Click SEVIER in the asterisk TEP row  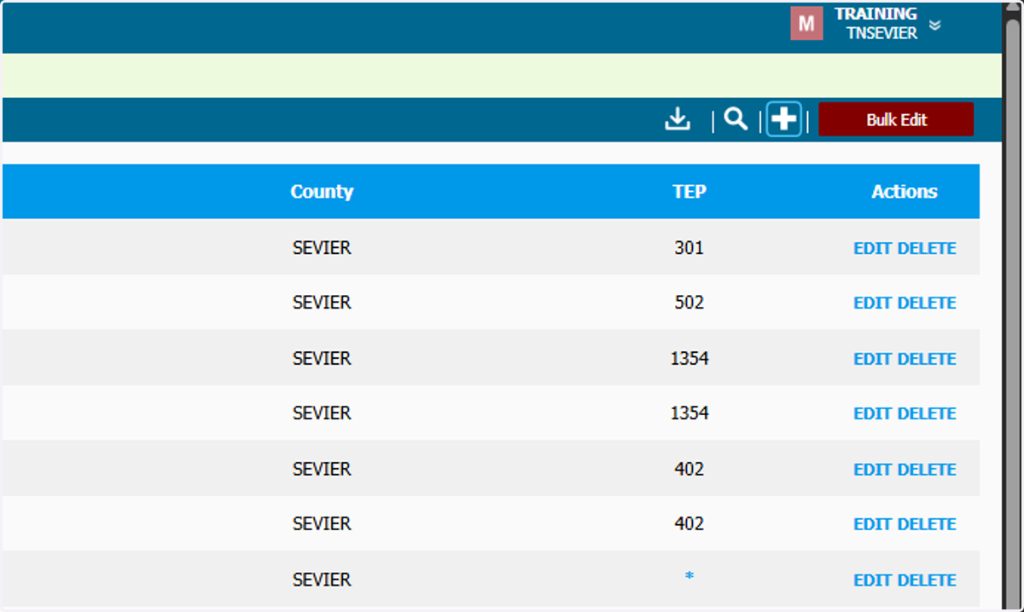click(x=322, y=580)
